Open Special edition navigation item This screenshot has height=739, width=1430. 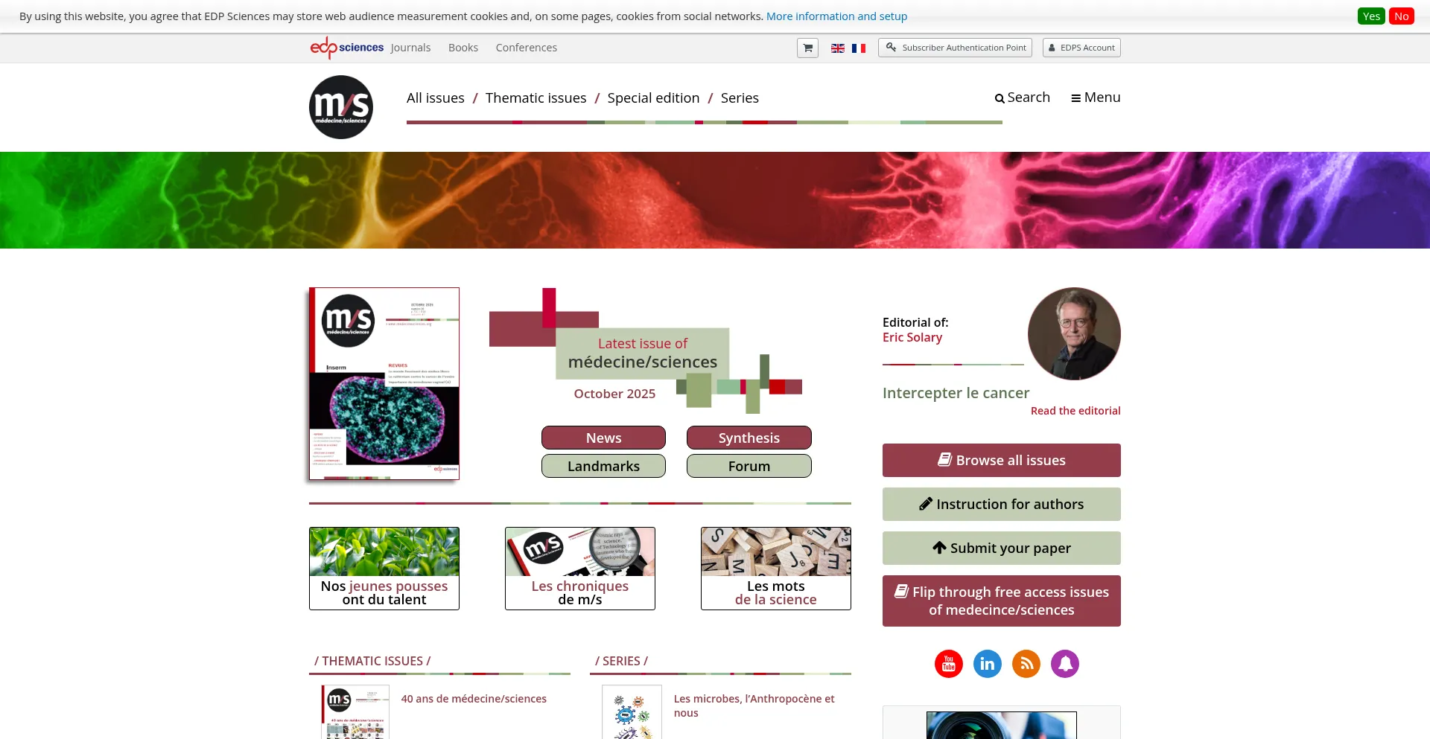click(653, 98)
